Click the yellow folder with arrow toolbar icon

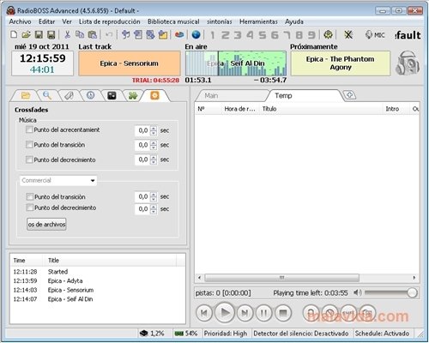(x=163, y=35)
